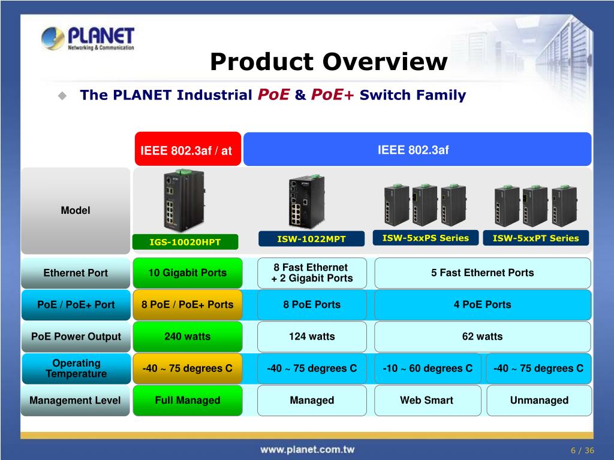
Task: Click the IGS-10020HPT switch product image
Action: [x=184, y=200]
